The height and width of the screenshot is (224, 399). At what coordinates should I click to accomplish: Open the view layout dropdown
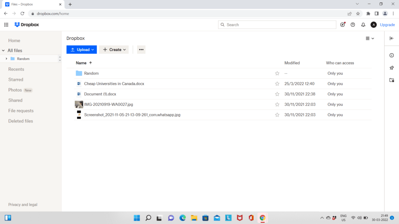tap(369, 38)
